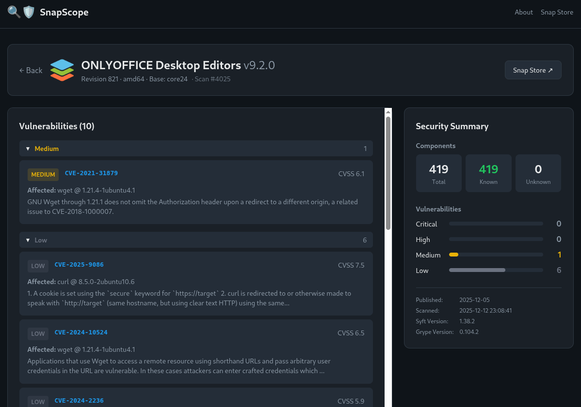Click the LOW badge next to CVE-2025-9086
The image size is (581, 407).
38,266
